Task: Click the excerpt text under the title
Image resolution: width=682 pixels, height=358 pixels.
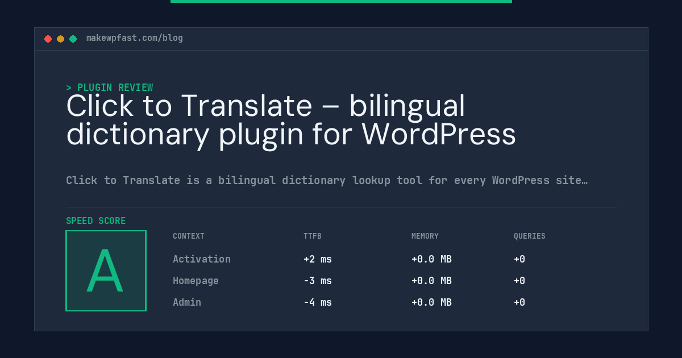Action: (x=327, y=181)
